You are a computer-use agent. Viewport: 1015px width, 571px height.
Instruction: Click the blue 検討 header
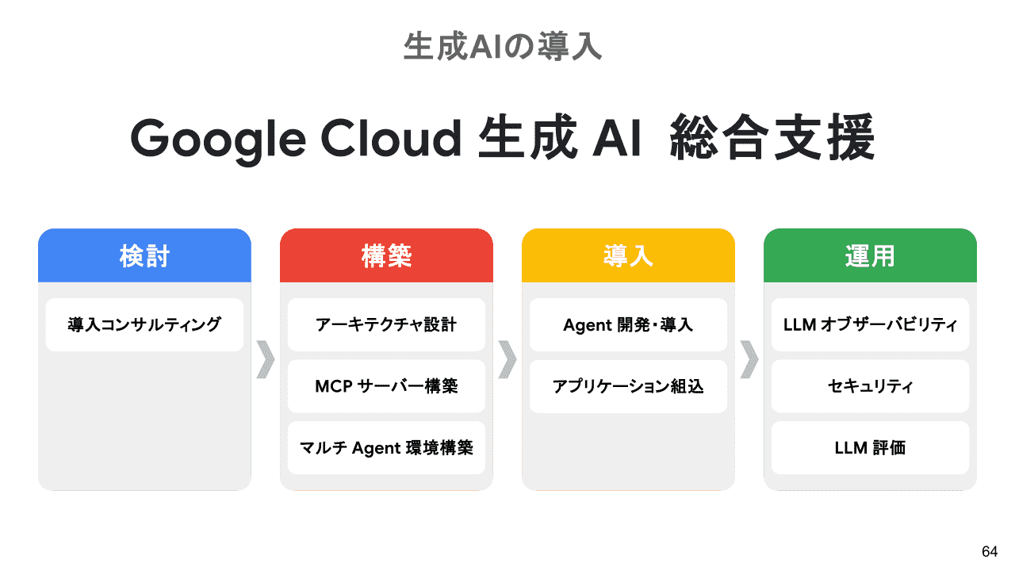[144, 255]
